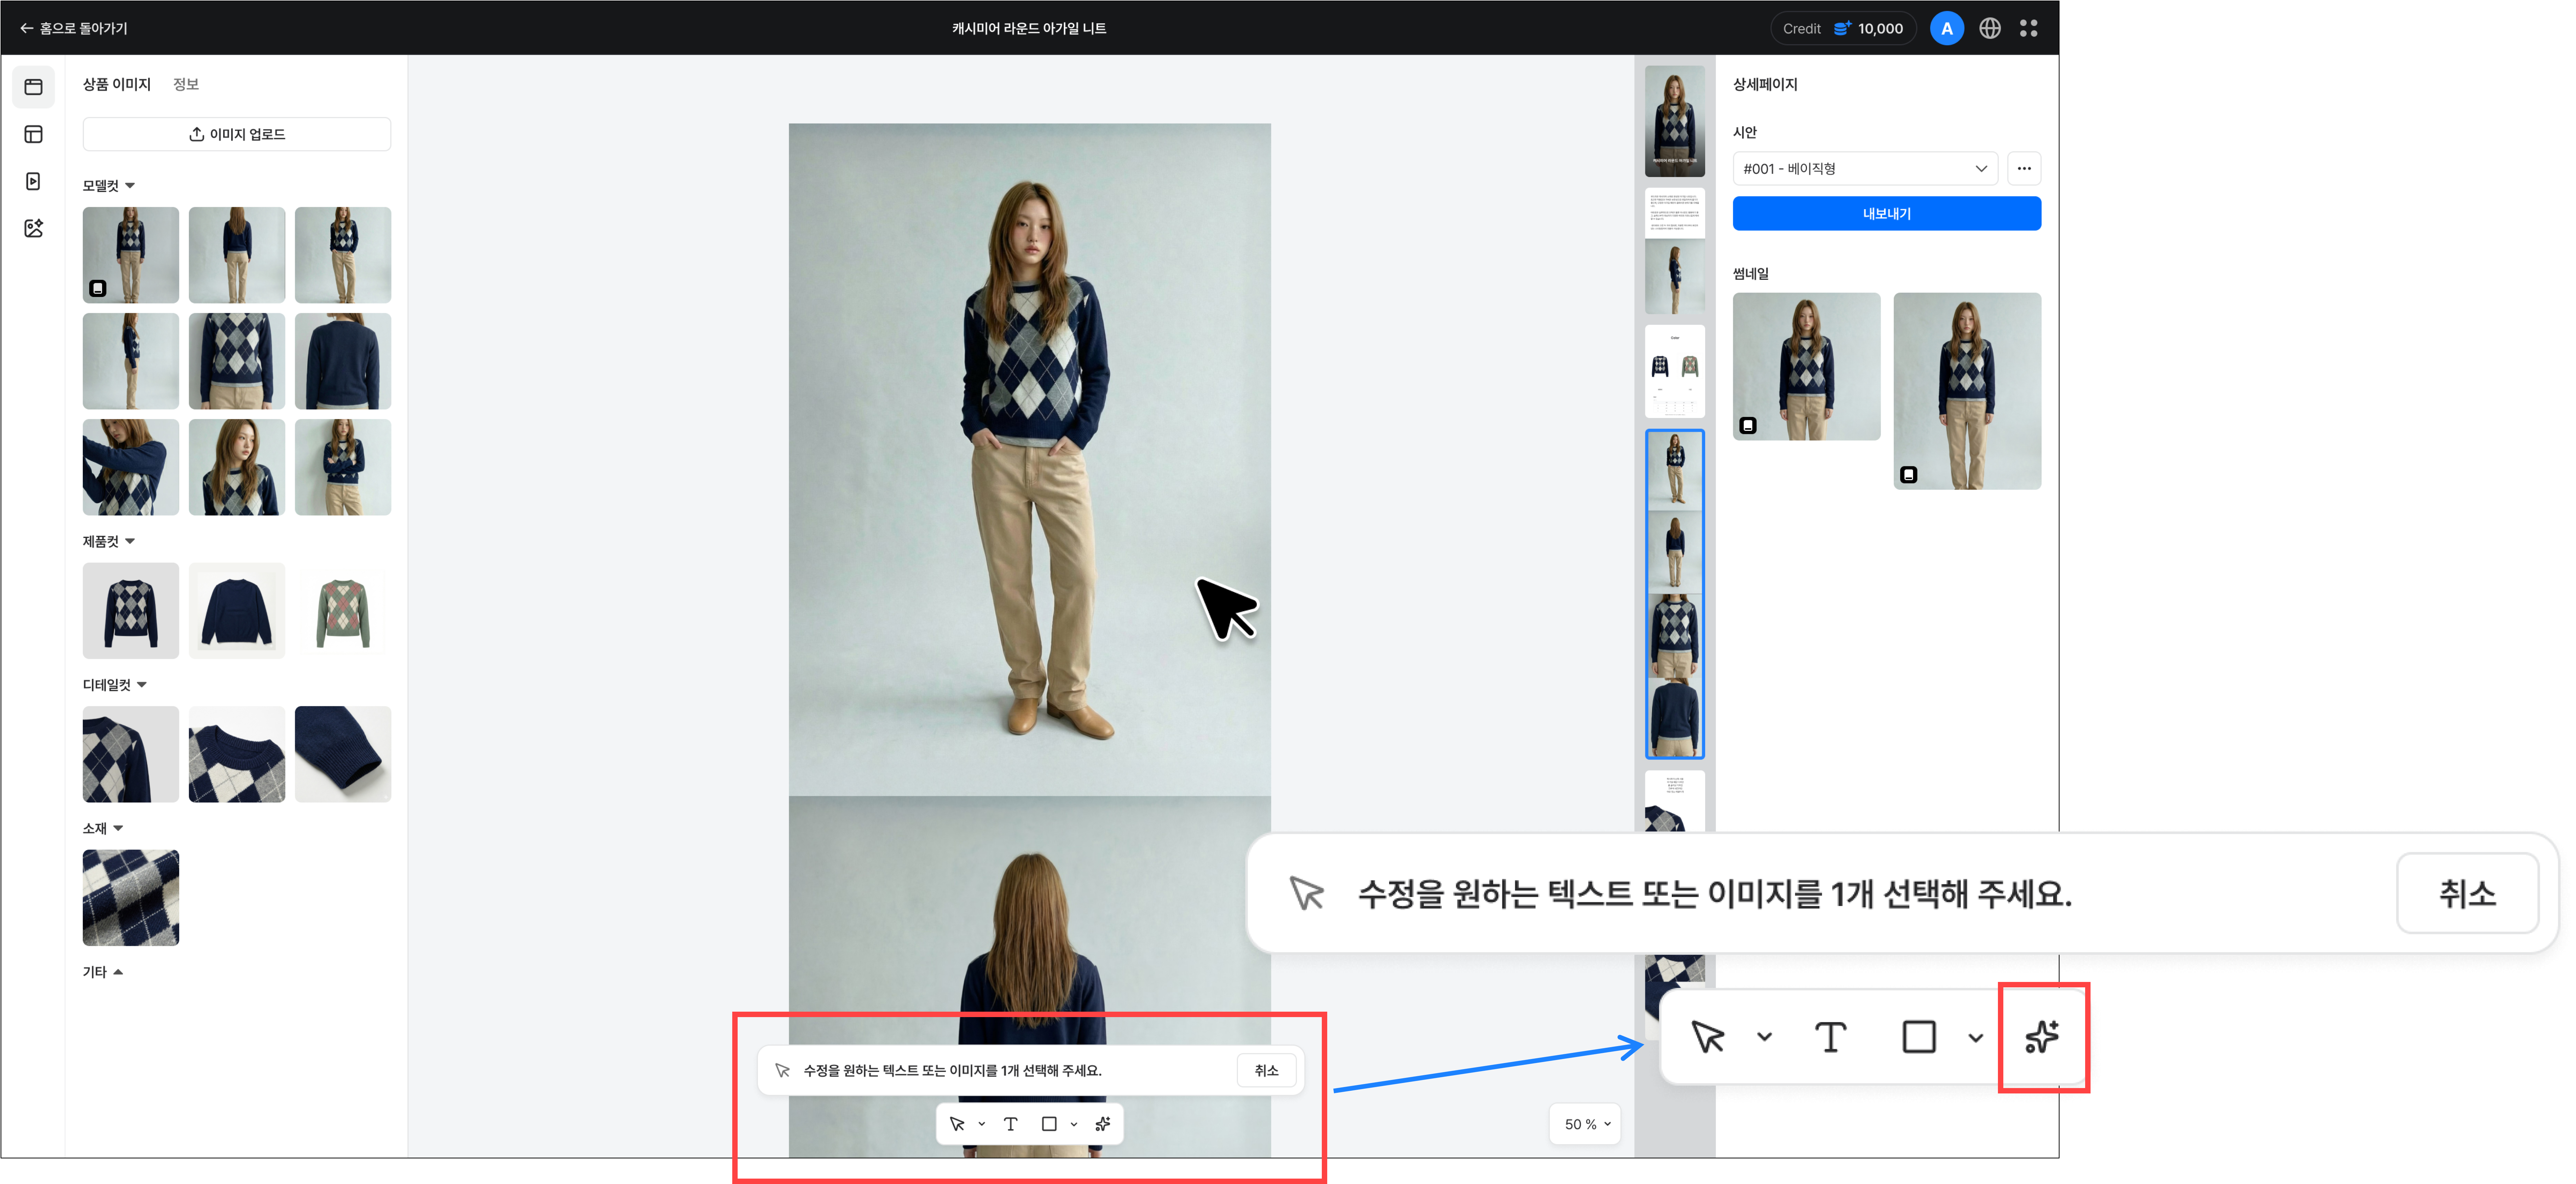Image resolution: width=2576 pixels, height=1184 pixels.
Task: Select the tall thumbnail under 썸네일
Action: point(1967,391)
